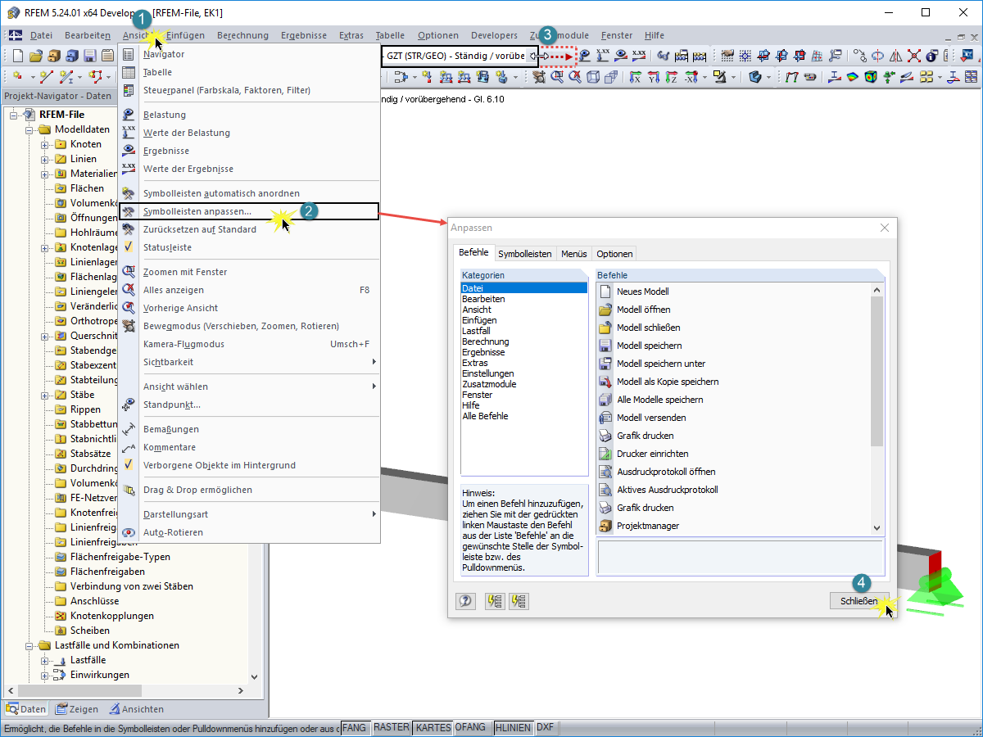983x737 pixels.
Task: Open the Berechnung menu
Action: pyautogui.click(x=242, y=35)
